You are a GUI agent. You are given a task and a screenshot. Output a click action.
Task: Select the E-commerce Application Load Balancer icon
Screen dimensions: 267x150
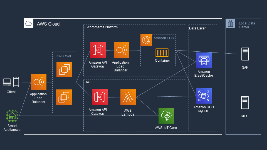point(122,50)
